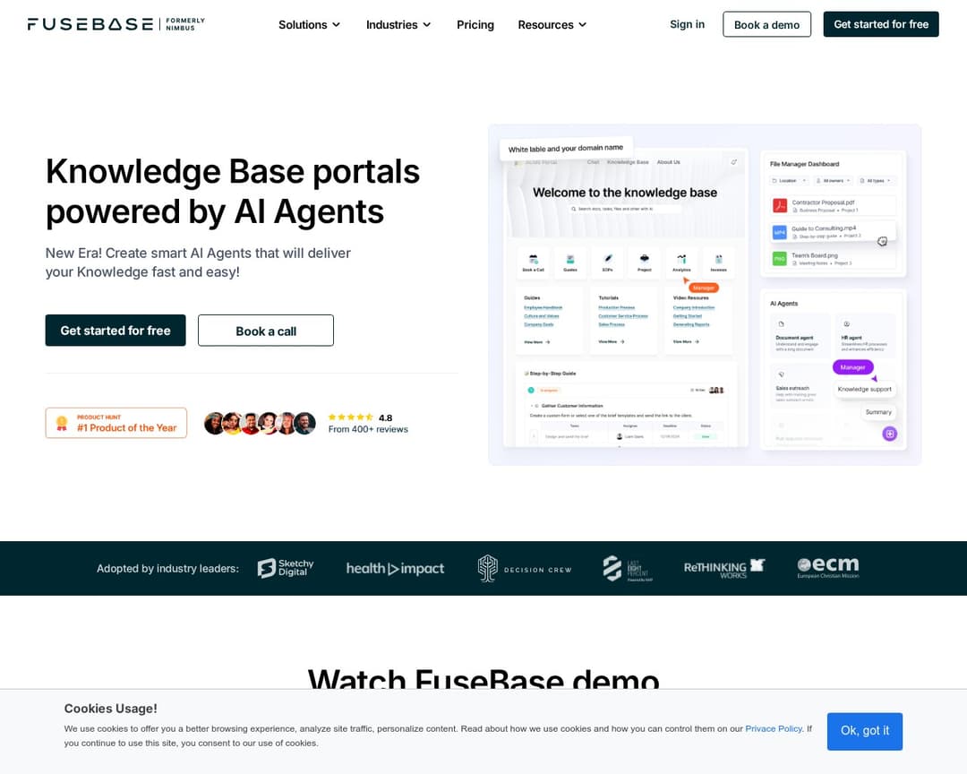This screenshot has height=774, width=967.
Task: Click the 4.8 rating value
Action: click(x=385, y=417)
